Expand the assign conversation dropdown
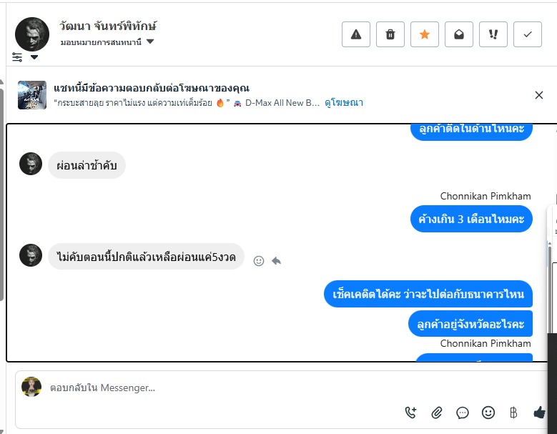Viewport: 557px width, 434px height. tap(150, 41)
